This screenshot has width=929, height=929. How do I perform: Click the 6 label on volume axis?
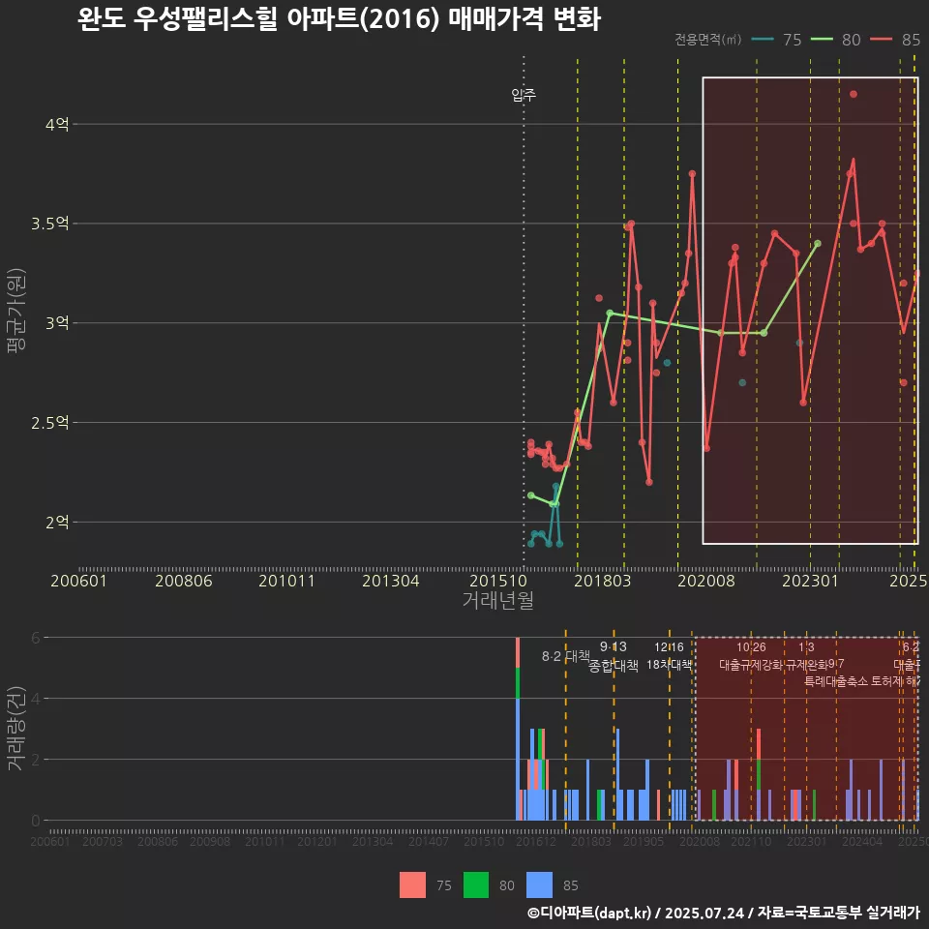(36, 638)
